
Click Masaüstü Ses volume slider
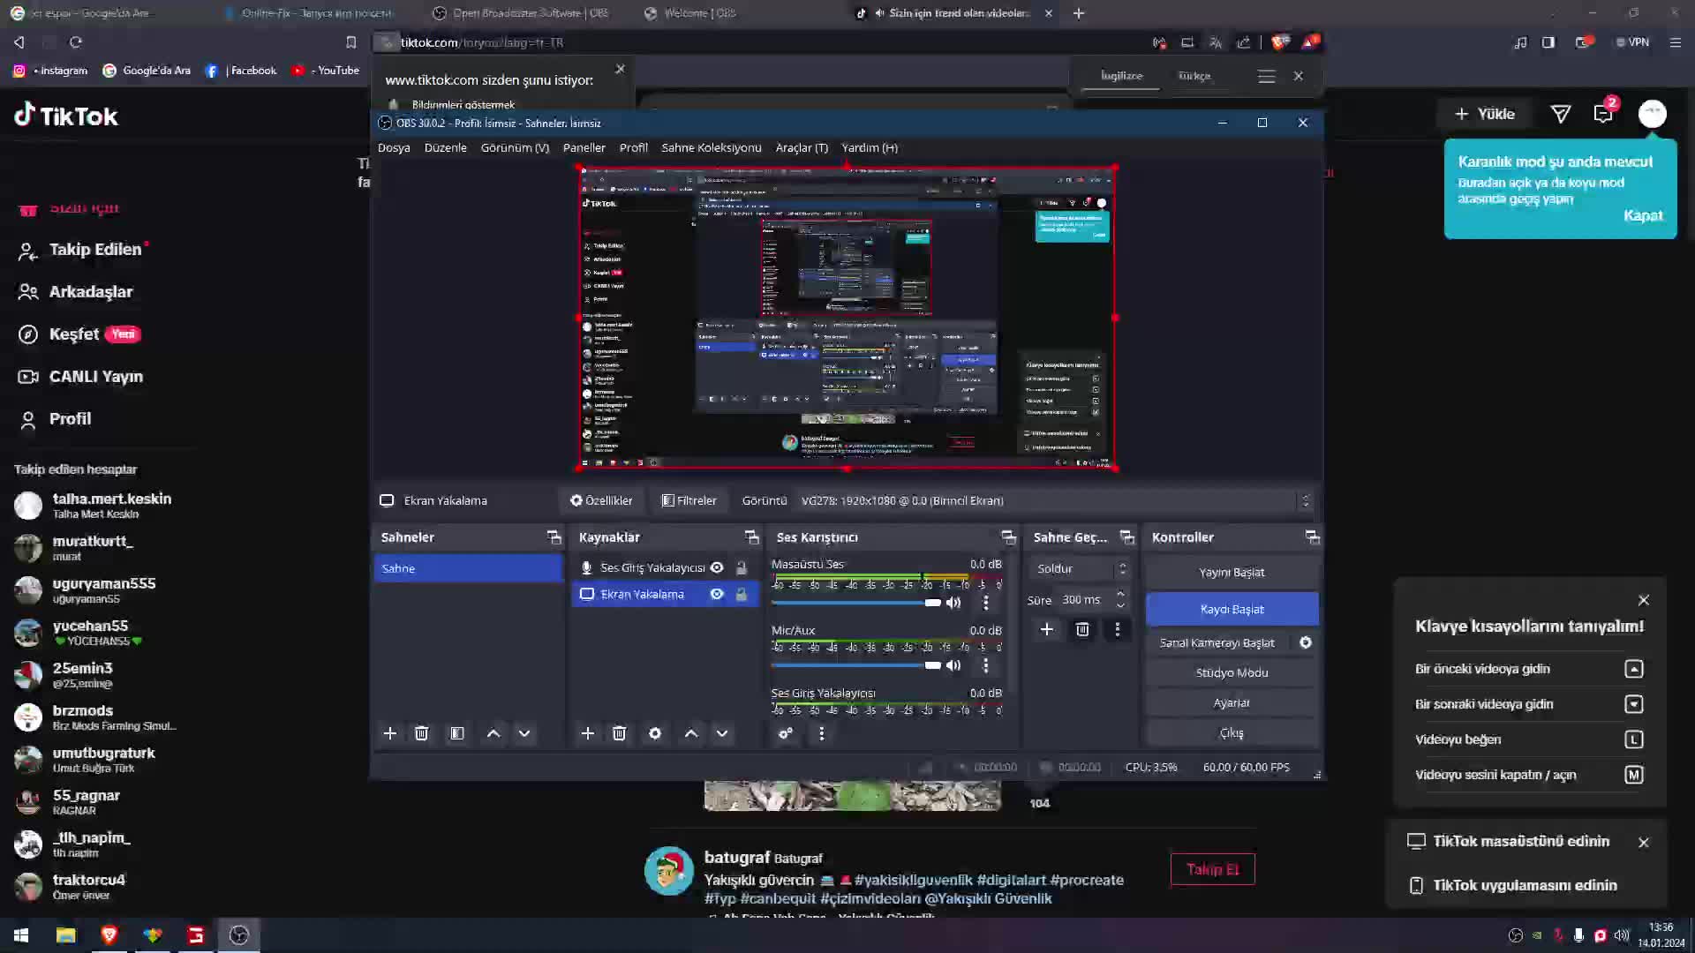click(856, 603)
